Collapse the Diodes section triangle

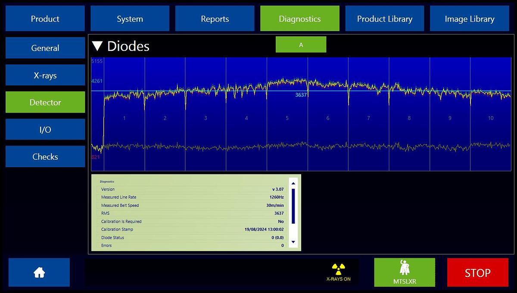pyautogui.click(x=98, y=46)
